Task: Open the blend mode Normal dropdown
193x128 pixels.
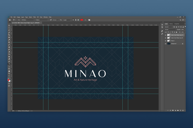Action: coord(170,30)
